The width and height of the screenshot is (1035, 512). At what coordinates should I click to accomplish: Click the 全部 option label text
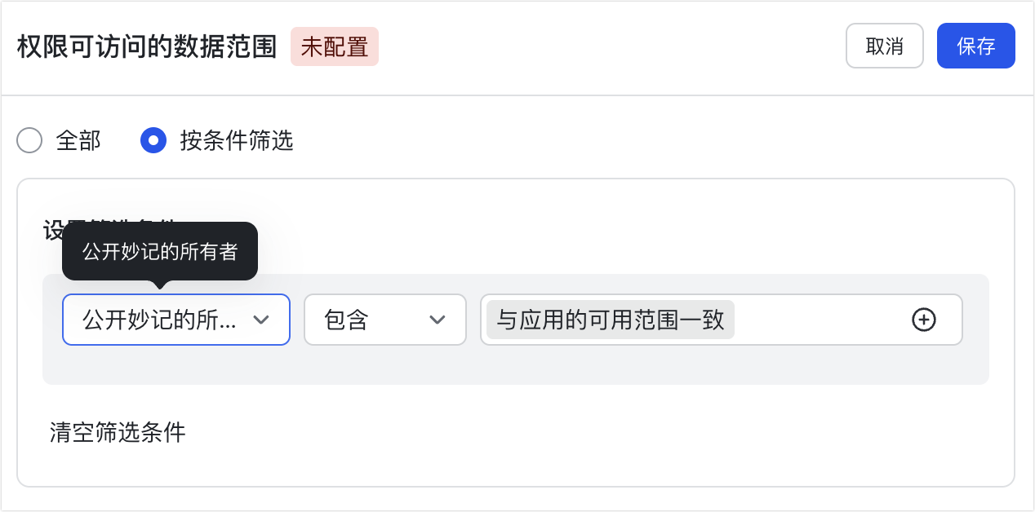[x=78, y=141]
